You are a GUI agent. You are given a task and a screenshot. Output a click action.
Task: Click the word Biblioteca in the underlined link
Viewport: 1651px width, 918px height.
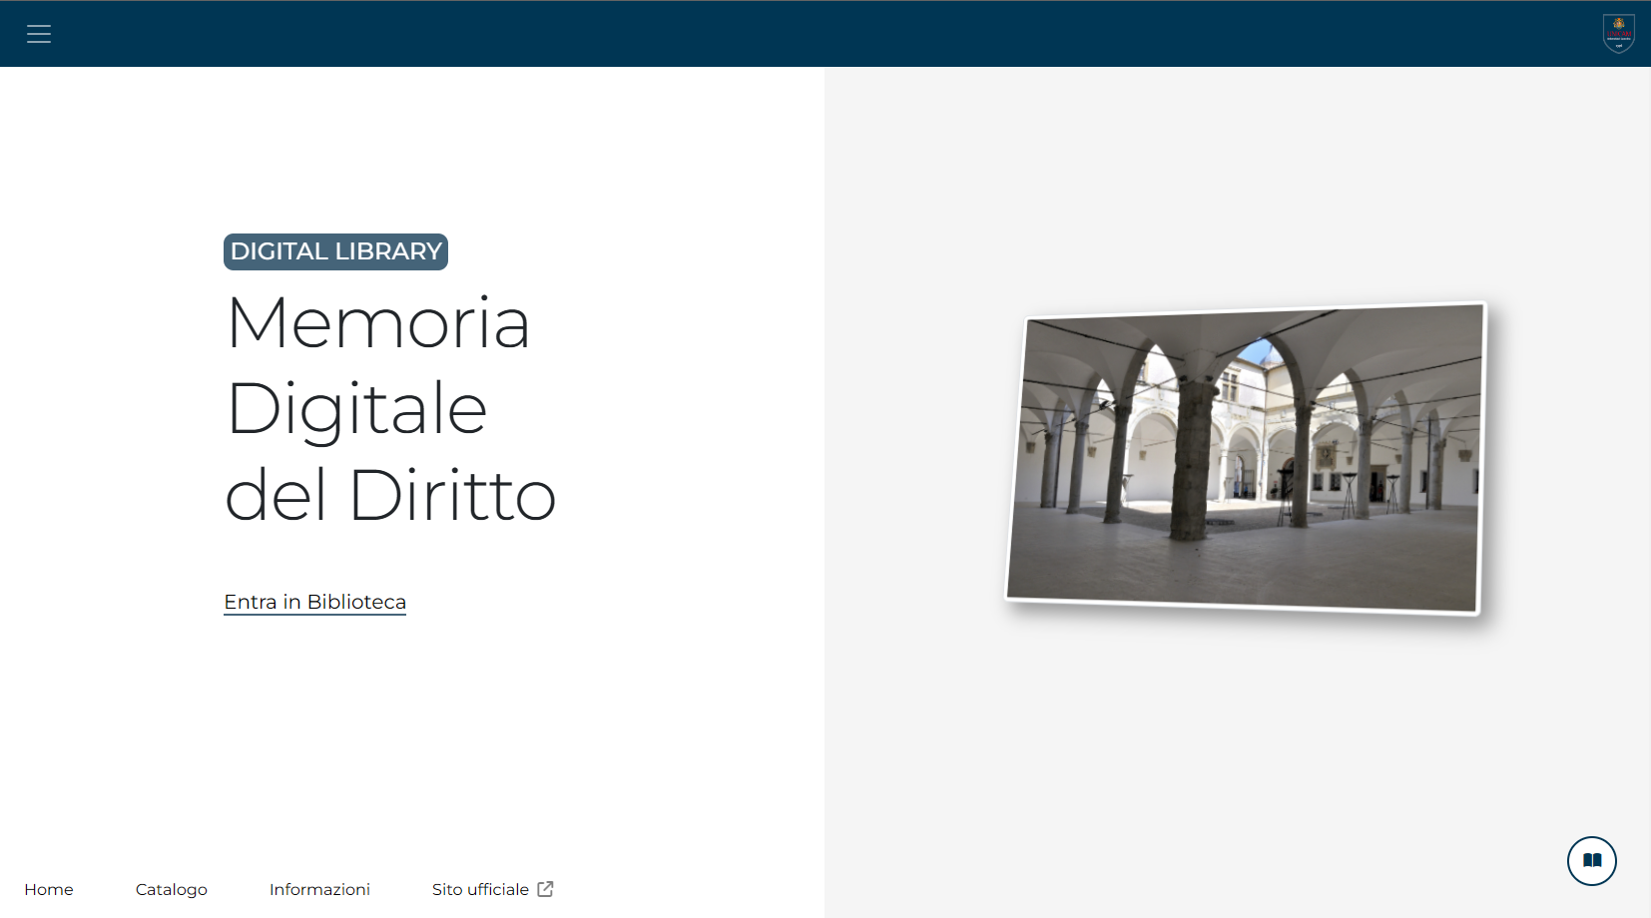click(356, 602)
